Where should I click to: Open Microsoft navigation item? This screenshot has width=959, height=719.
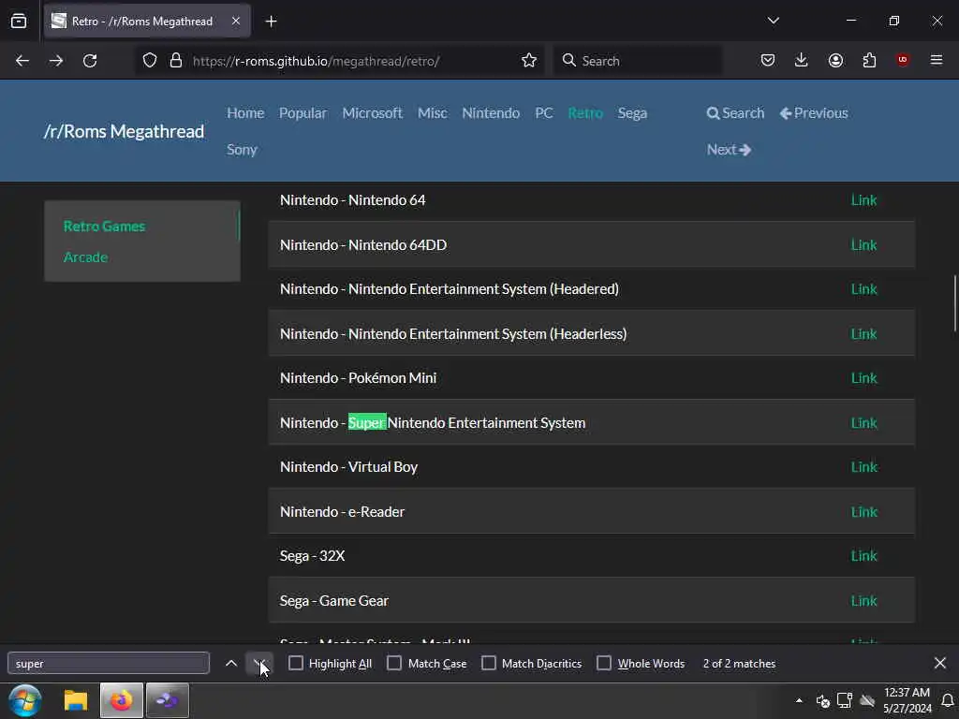(372, 113)
